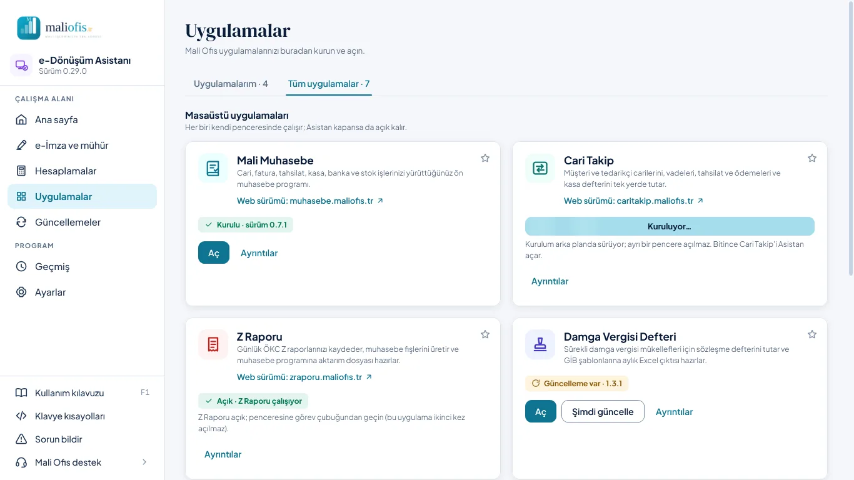The height and width of the screenshot is (480, 854).
Task: Click the maliofis.tr logo
Action: pos(59,28)
